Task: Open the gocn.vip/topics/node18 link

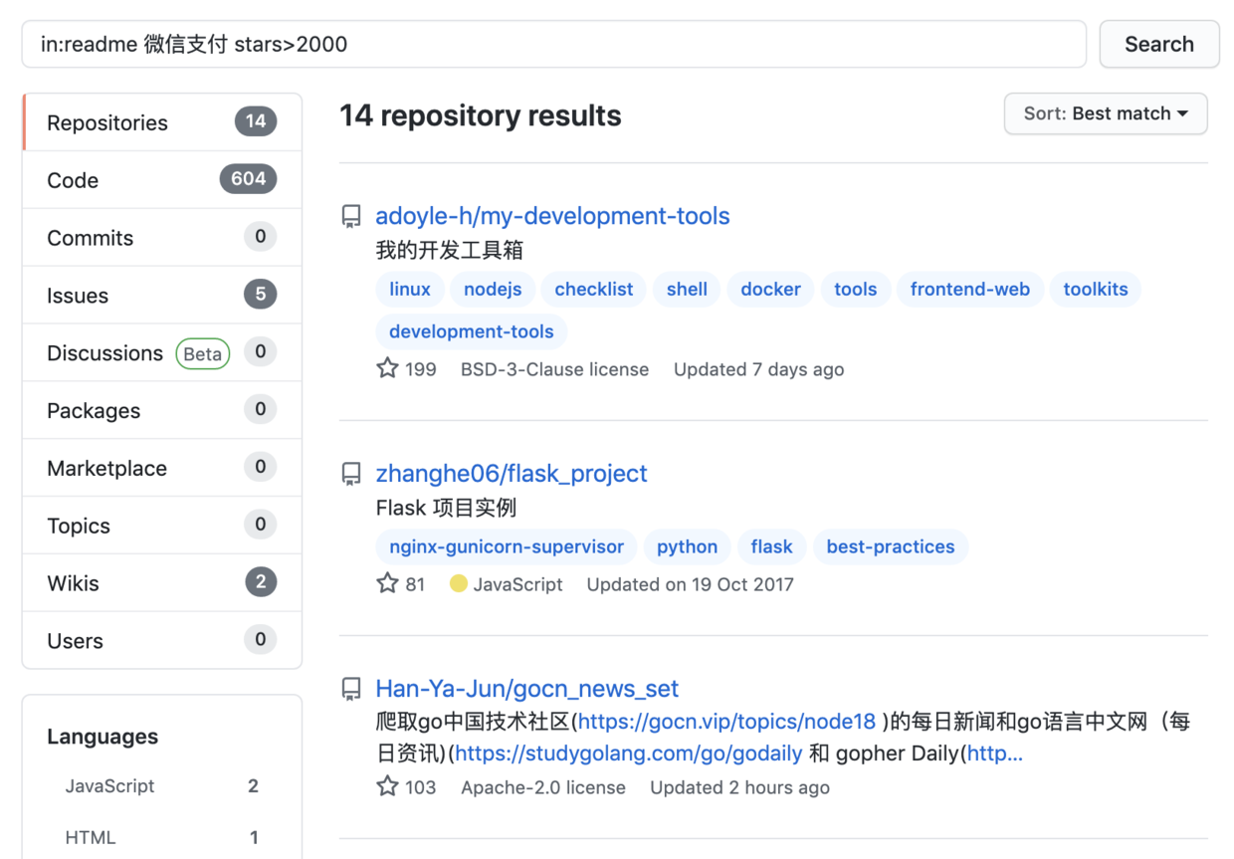Action: click(x=727, y=722)
